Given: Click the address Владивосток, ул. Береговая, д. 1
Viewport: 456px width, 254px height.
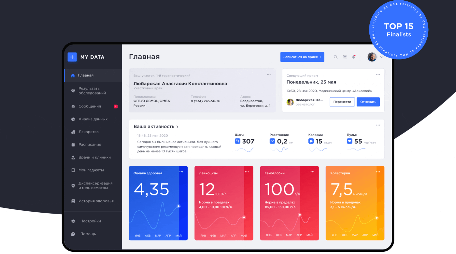Looking at the screenshot, I should tap(255, 104).
